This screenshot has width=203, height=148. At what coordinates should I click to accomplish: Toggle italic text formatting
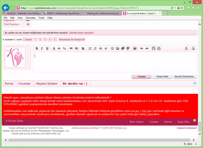coord(42,48)
